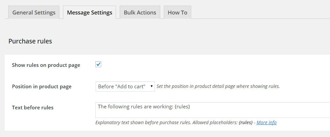The height and width of the screenshot is (137, 330).
Task: Uncheck Show rules on product page
Action: pyautogui.click(x=98, y=65)
